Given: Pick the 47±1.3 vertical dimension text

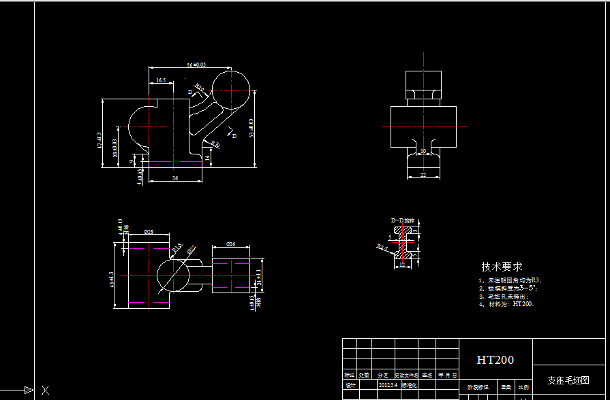Looking at the screenshot, I should click(99, 141).
